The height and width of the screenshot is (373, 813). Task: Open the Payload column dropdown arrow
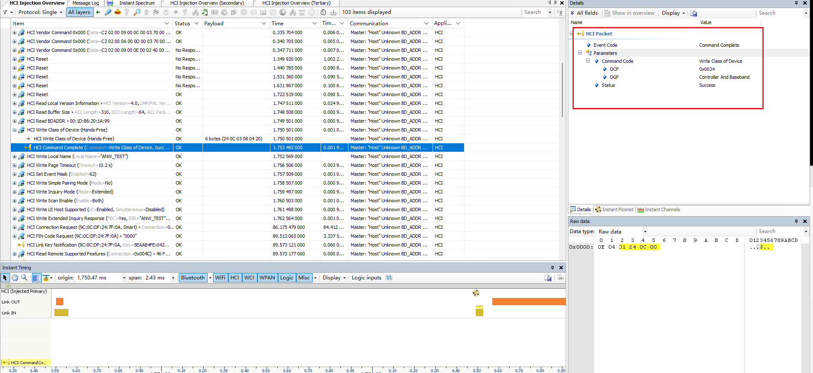click(x=264, y=24)
